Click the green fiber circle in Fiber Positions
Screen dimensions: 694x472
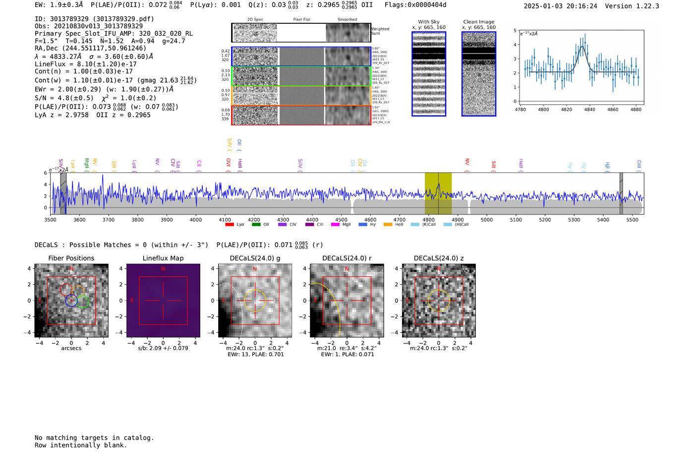click(x=83, y=302)
